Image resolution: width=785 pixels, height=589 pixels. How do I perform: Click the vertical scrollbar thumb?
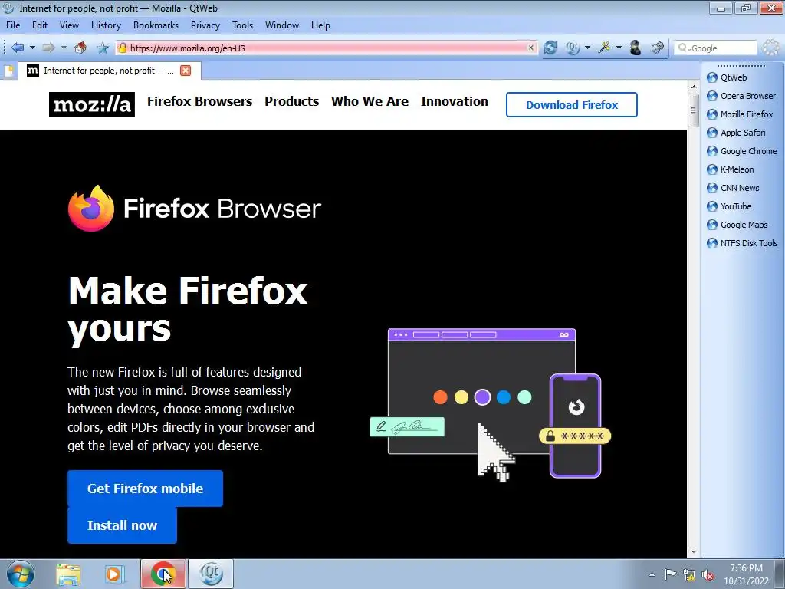click(693, 110)
